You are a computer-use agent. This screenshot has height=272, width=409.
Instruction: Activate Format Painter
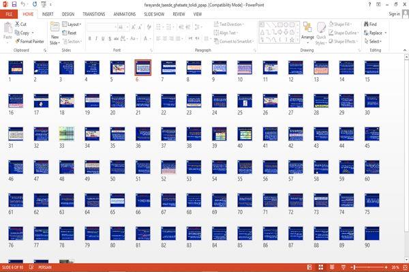point(29,41)
